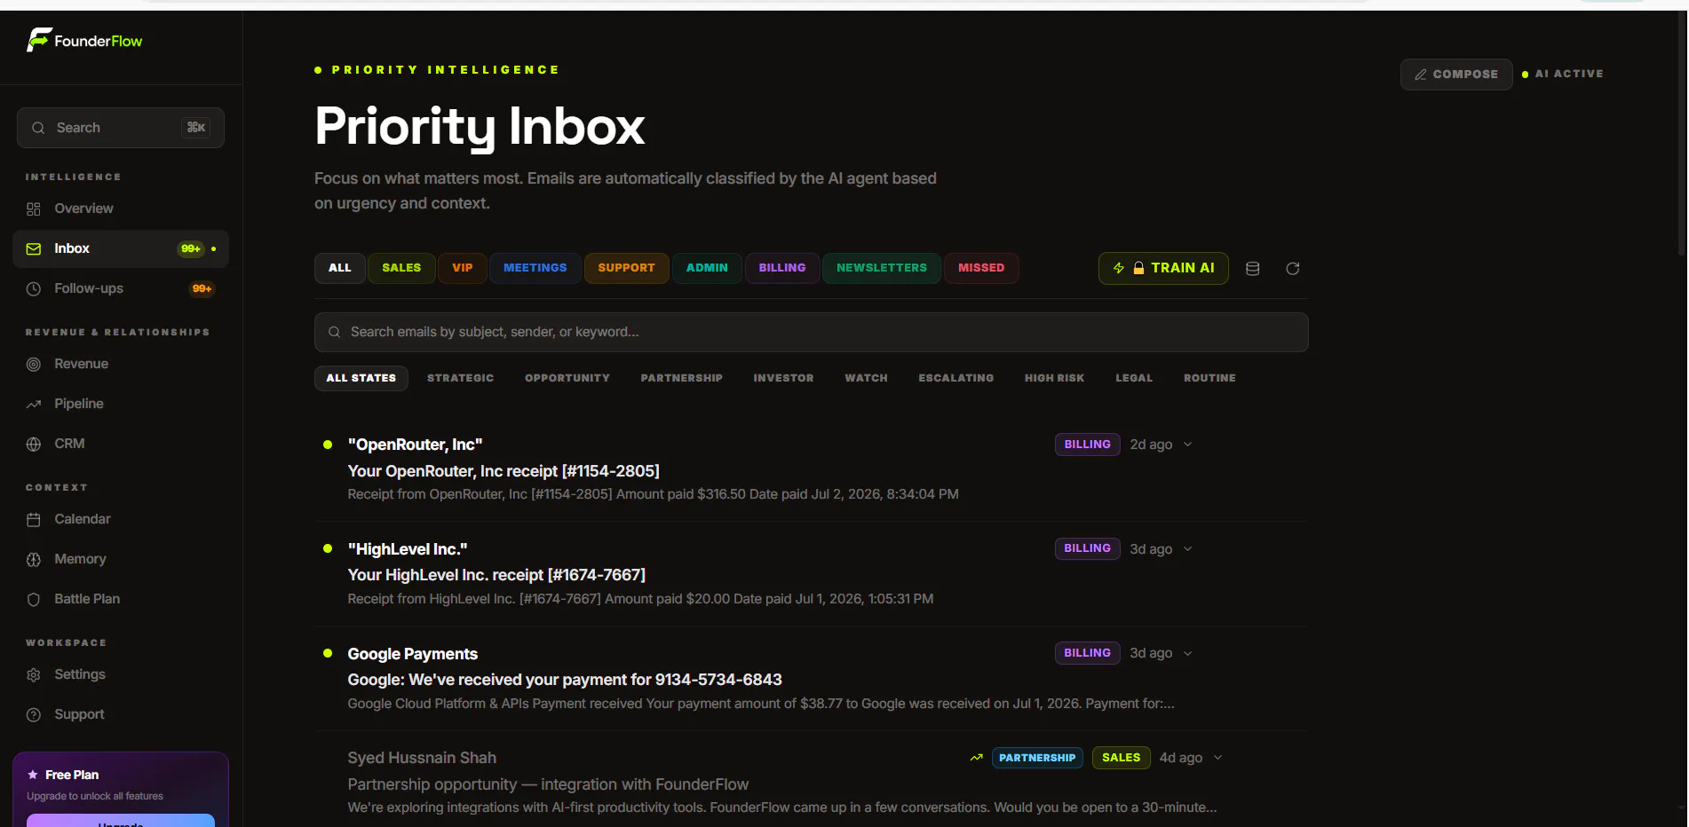Click unread dot on OpenRouter email
This screenshot has height=827, width=1689.
(328, 445)
